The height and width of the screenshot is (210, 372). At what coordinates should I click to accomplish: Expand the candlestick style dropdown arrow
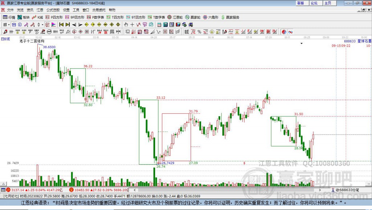pos(43,24)
